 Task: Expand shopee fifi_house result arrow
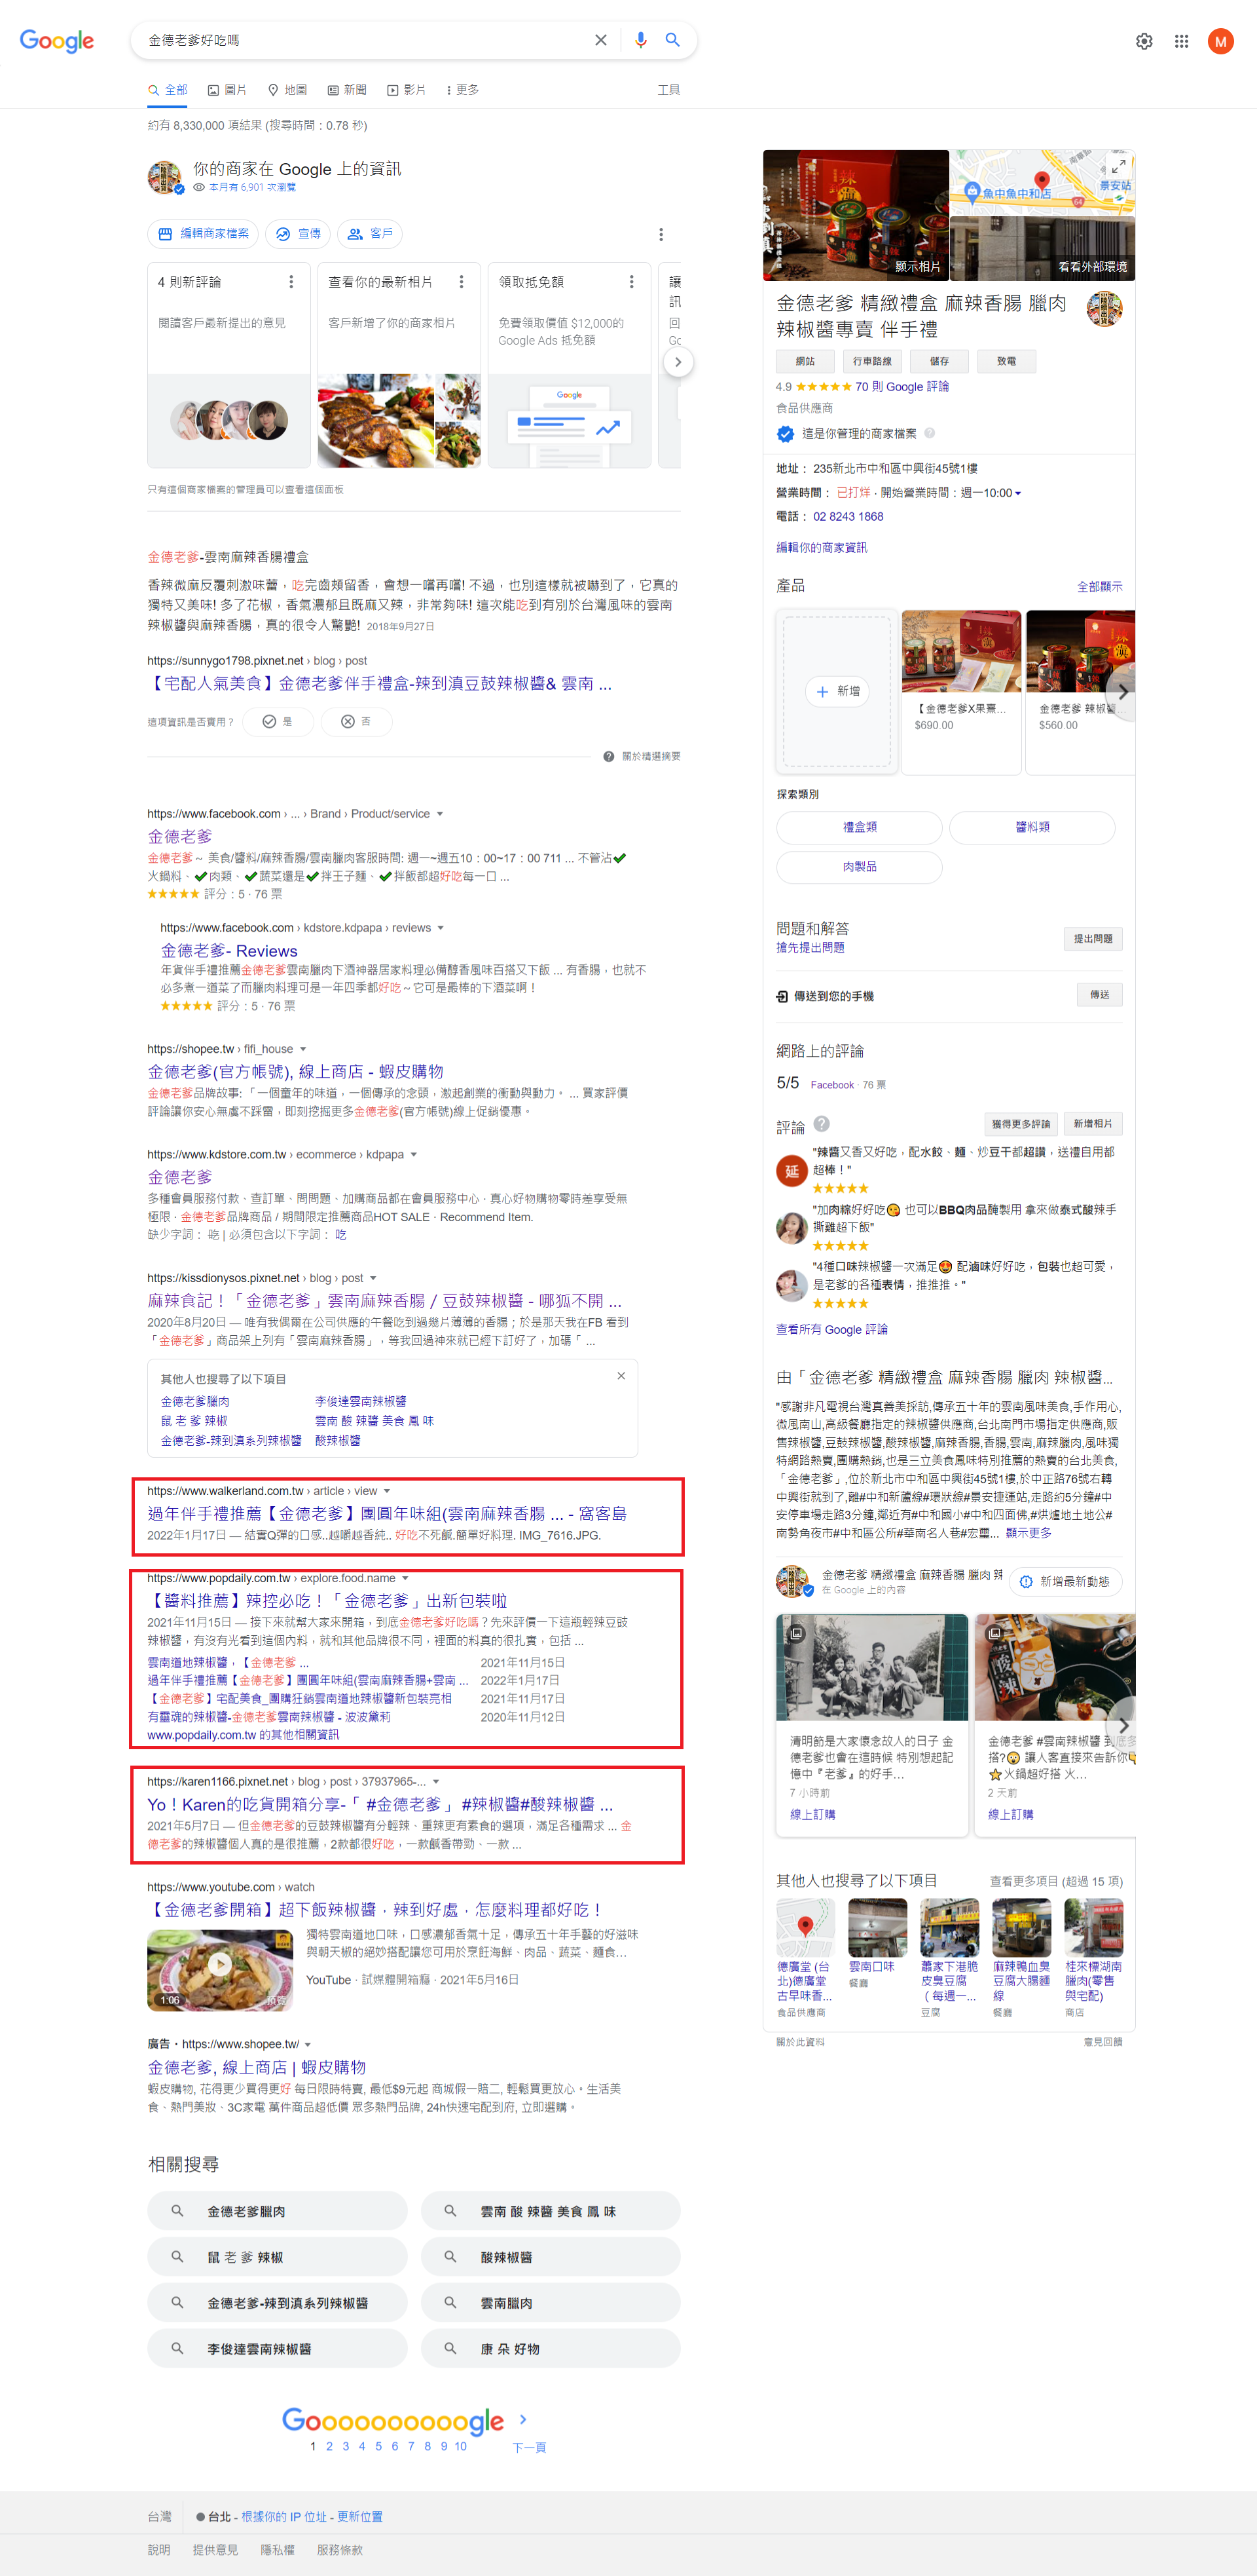tap(302, 1049)
